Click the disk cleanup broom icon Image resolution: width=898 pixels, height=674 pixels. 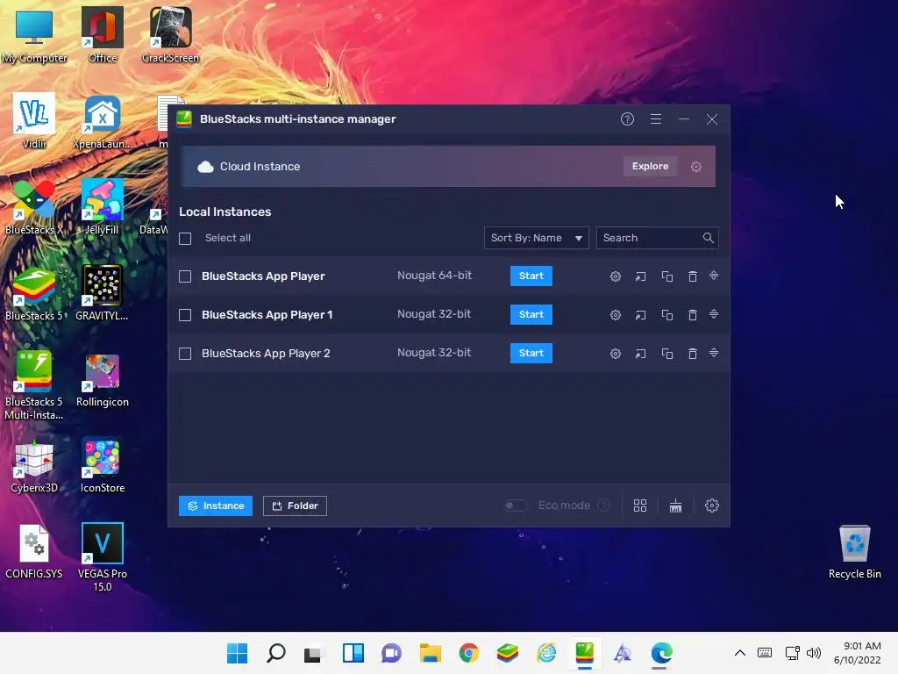click(x=675, y=505)
